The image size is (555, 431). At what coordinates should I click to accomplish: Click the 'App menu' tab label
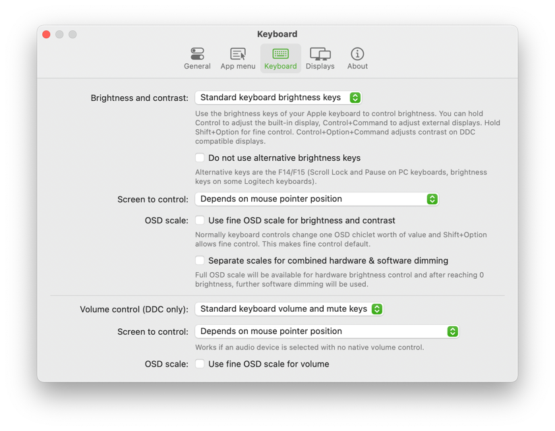pos(237,67)
